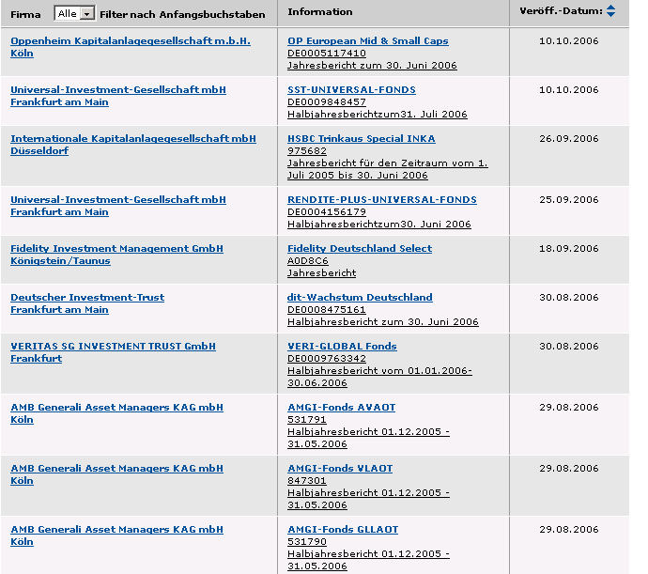Click date 29.08.2006 in AMGI-Fonds GLLAOT row

[x=569, y=530]
